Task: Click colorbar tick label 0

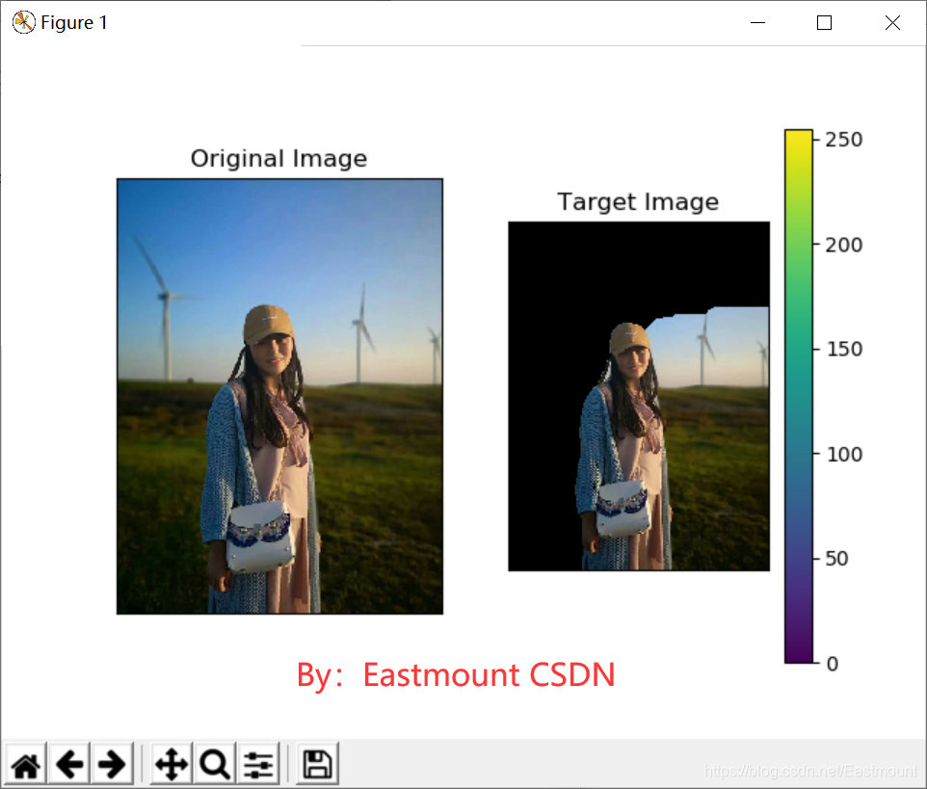Action: click(833, 664)
